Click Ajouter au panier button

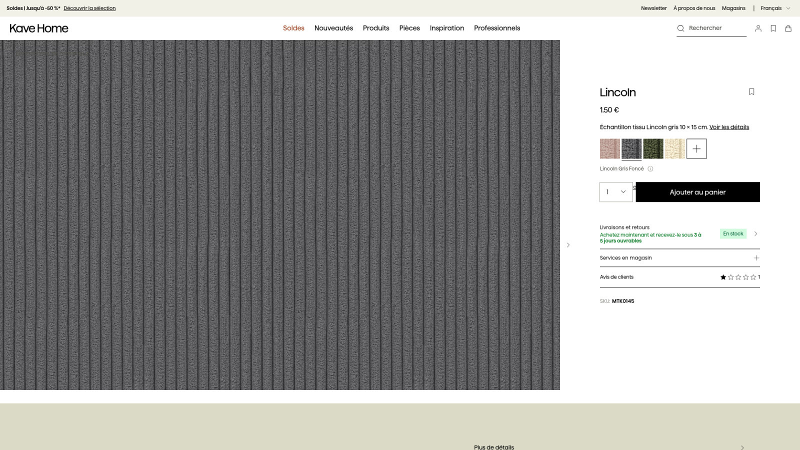pyautogui.click(x=698, y=192)
